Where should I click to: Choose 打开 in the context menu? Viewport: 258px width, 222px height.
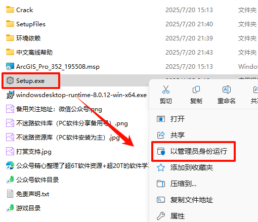[178, 119]
